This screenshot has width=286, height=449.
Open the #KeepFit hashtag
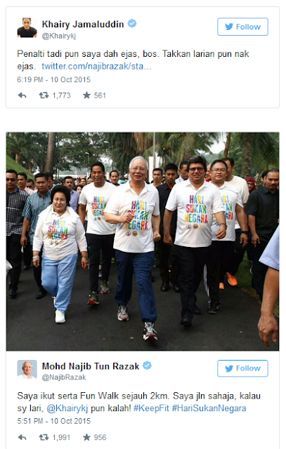151,408
